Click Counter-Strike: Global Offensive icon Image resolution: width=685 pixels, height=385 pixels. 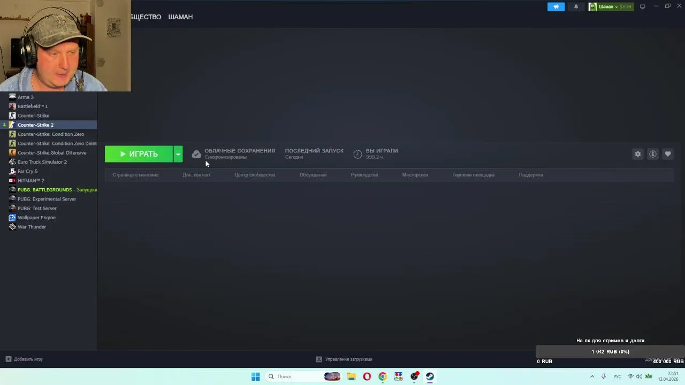[x=12, y=152]
